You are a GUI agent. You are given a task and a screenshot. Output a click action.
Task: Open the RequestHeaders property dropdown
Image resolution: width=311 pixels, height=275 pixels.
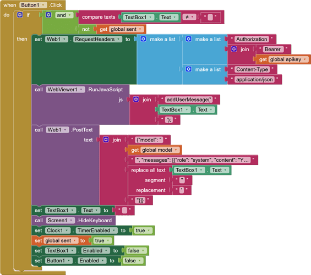click(x=97, y=39)
